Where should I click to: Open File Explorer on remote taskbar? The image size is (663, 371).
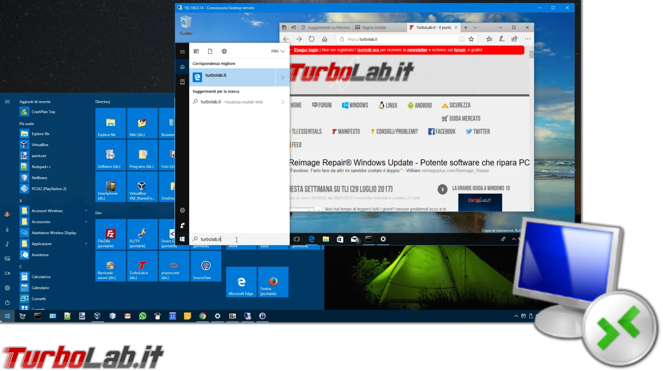coord(326,239)
